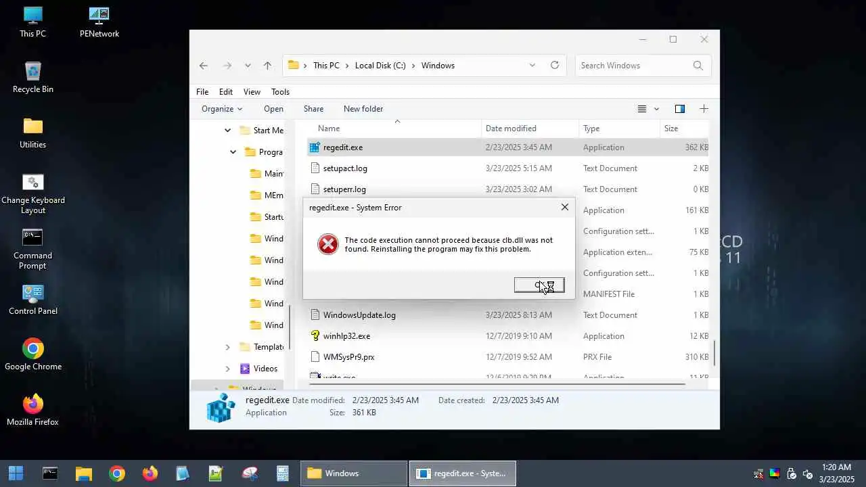Select the Utilities folder on the desktop
Screen dimensions: 866x487
point(32,133)
